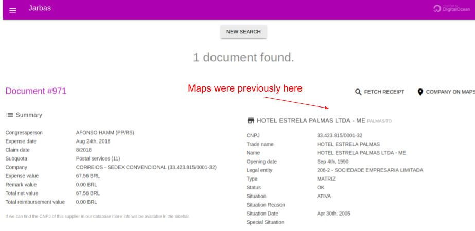Image resolution: width=475 pixels, height=231 pixels.
Task: Select the CNPJ number 33.423.815/0001-32 in sidebar
Action: click(340, 135)
